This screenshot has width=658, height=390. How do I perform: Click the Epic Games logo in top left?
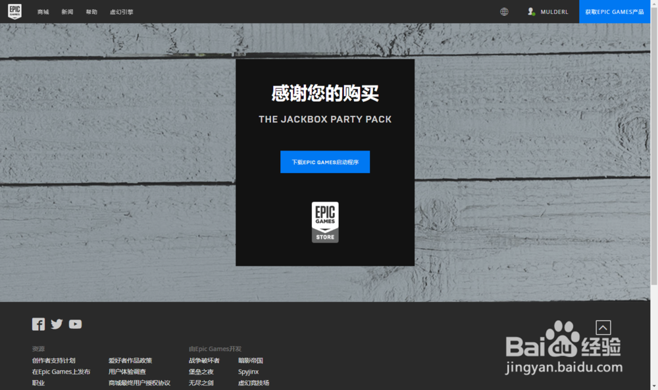[14, 11]
